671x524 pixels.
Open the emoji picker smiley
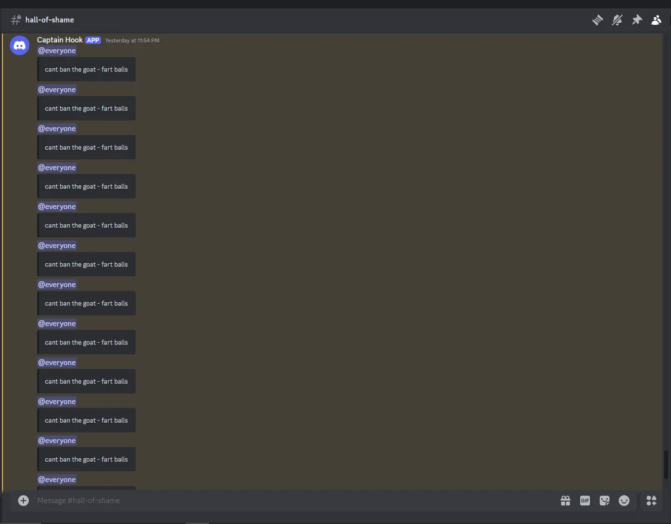click(x=624, y=500)
